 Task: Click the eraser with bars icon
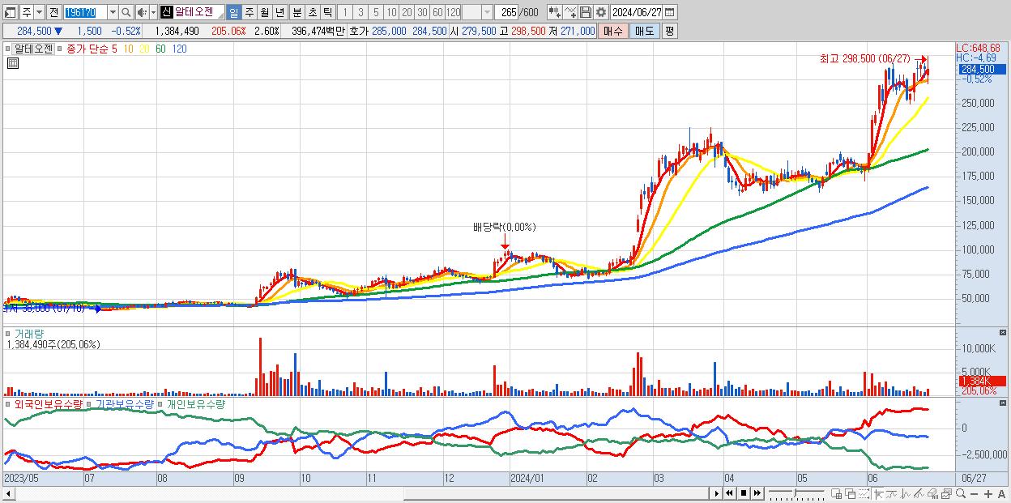coord(932,493)
